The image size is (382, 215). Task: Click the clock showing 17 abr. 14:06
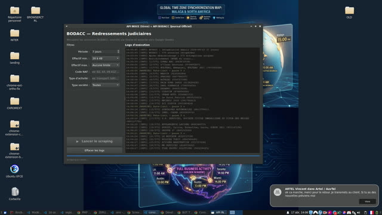(299, 213)
